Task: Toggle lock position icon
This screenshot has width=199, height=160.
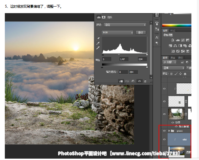Action: point(180,74)
